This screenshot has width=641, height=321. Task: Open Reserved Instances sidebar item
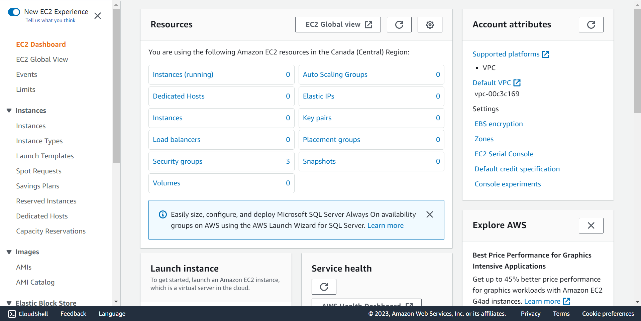coord(46,201)
